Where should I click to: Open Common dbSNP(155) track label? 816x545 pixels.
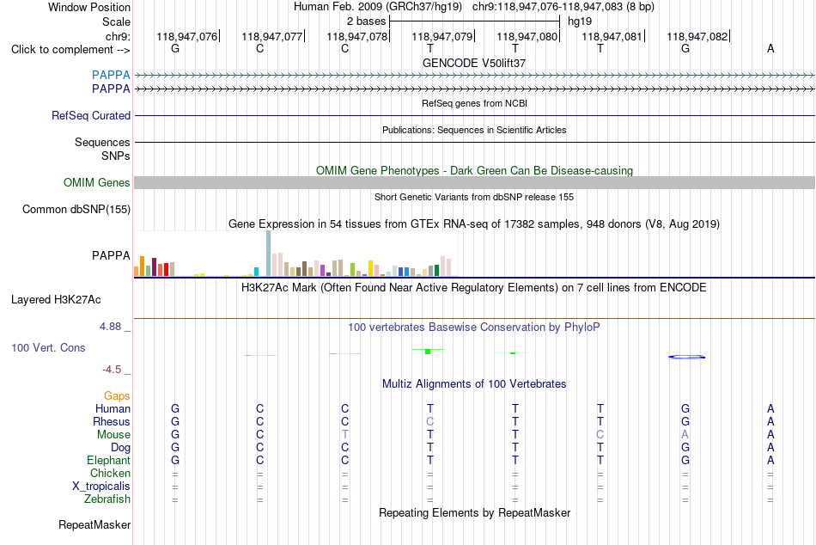point(76,210)
